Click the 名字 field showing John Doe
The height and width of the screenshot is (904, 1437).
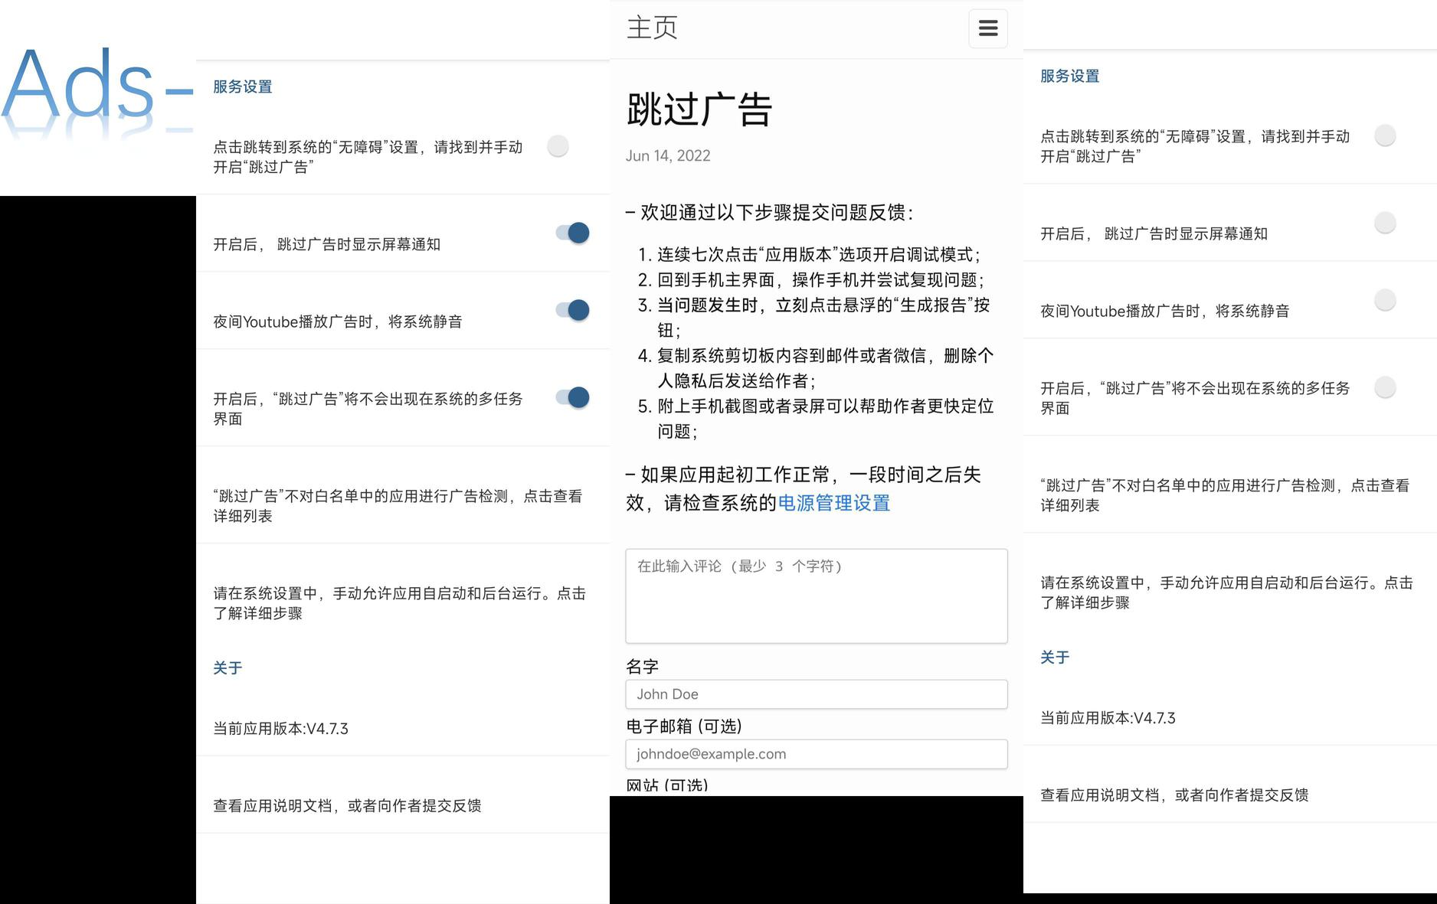click(x=816, y=694)
